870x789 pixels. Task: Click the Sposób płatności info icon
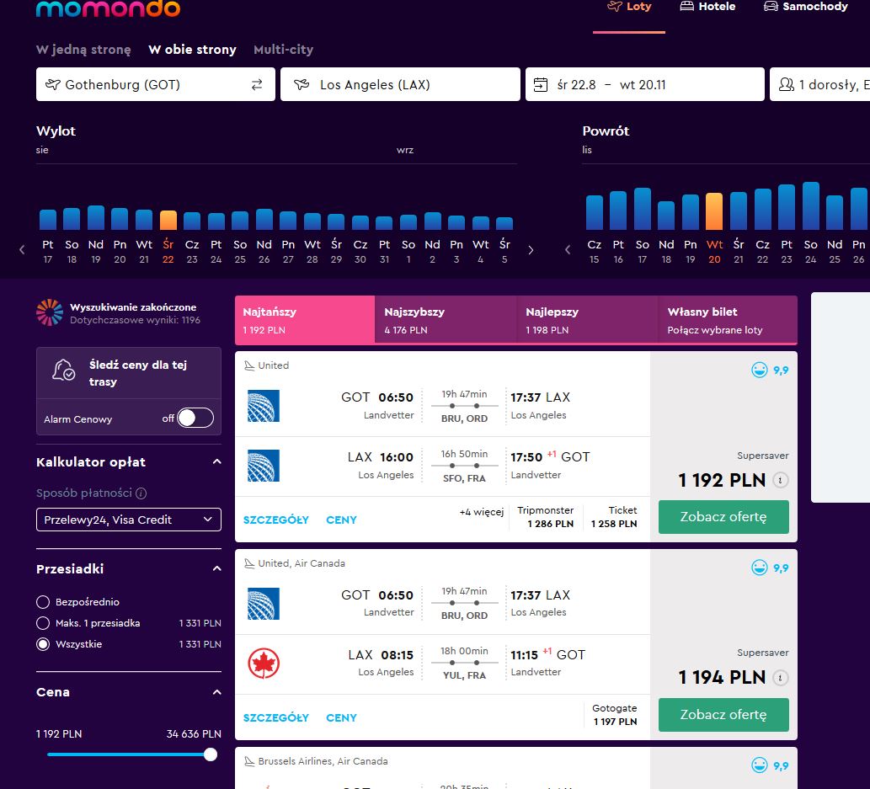point(141,493)
